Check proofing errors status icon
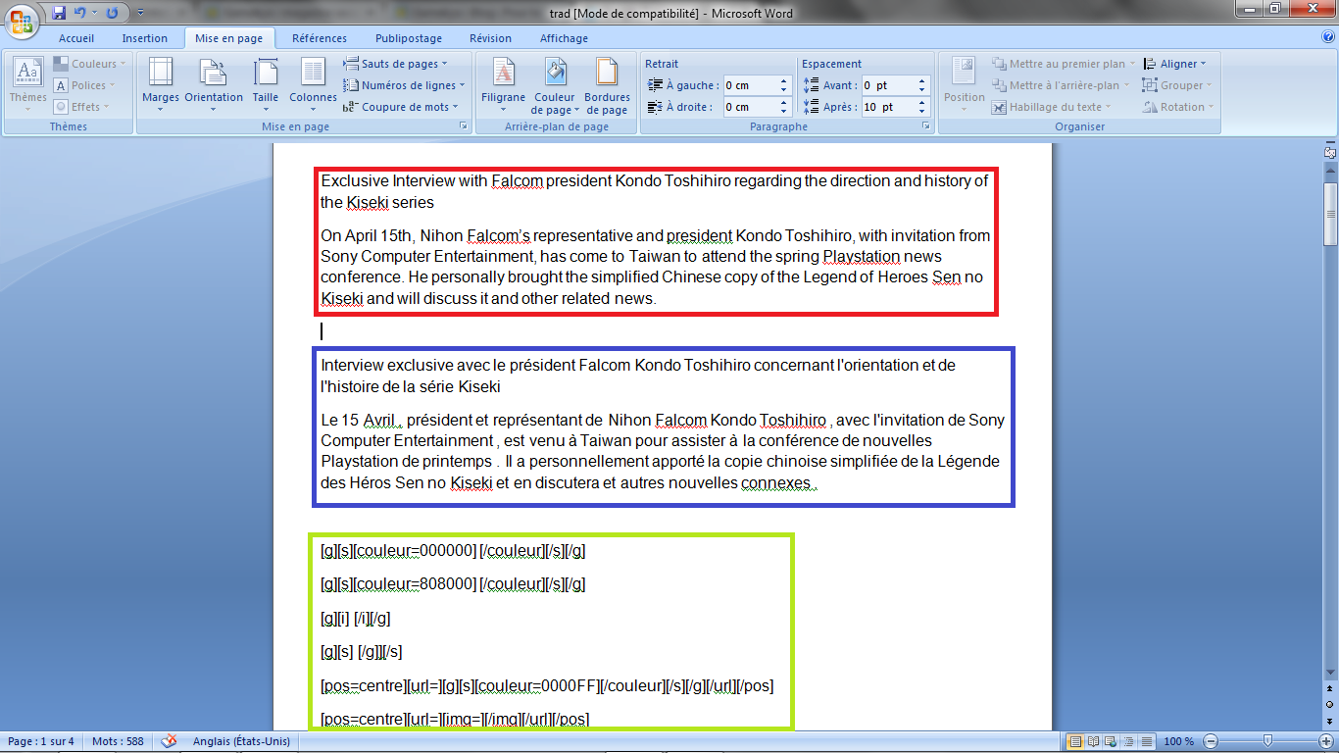 click(169, 741)
